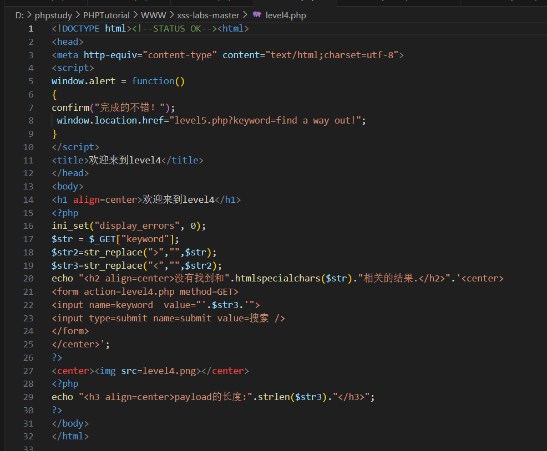Click the closing '</script>' tag on line 10
The image size is (547, 451).
tap(75, 147)
